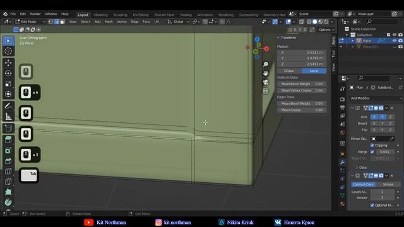Click Mean Vertex Crease slider
Image resolution: width=404 pixels, height=227 pixels.
[x=302, y=90]
